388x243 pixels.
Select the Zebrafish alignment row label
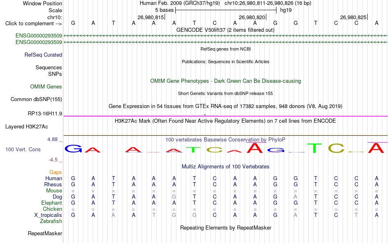[x=51, y=221]
